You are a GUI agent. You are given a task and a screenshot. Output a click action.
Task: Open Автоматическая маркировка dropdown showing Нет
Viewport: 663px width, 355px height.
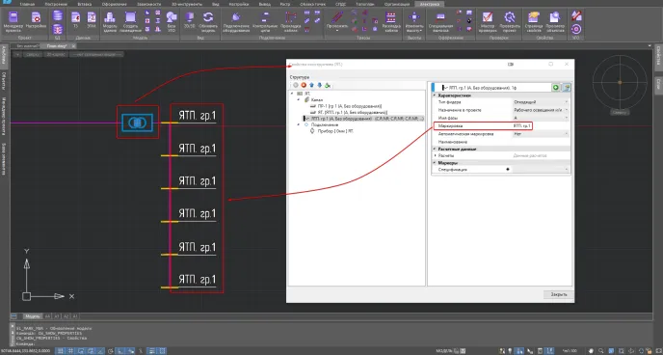541,134
